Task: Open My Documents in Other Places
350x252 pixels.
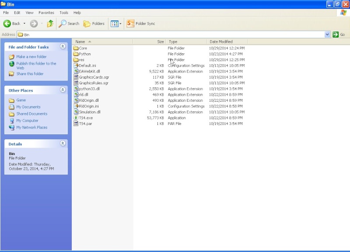Action: [x=28, y=107]
